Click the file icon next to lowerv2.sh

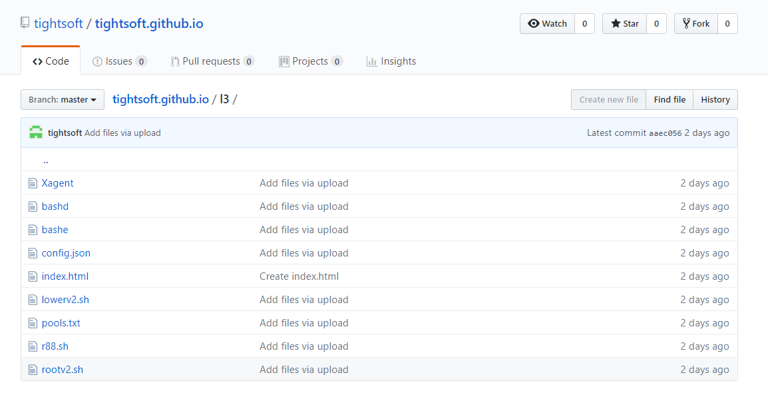coord(33,300)
